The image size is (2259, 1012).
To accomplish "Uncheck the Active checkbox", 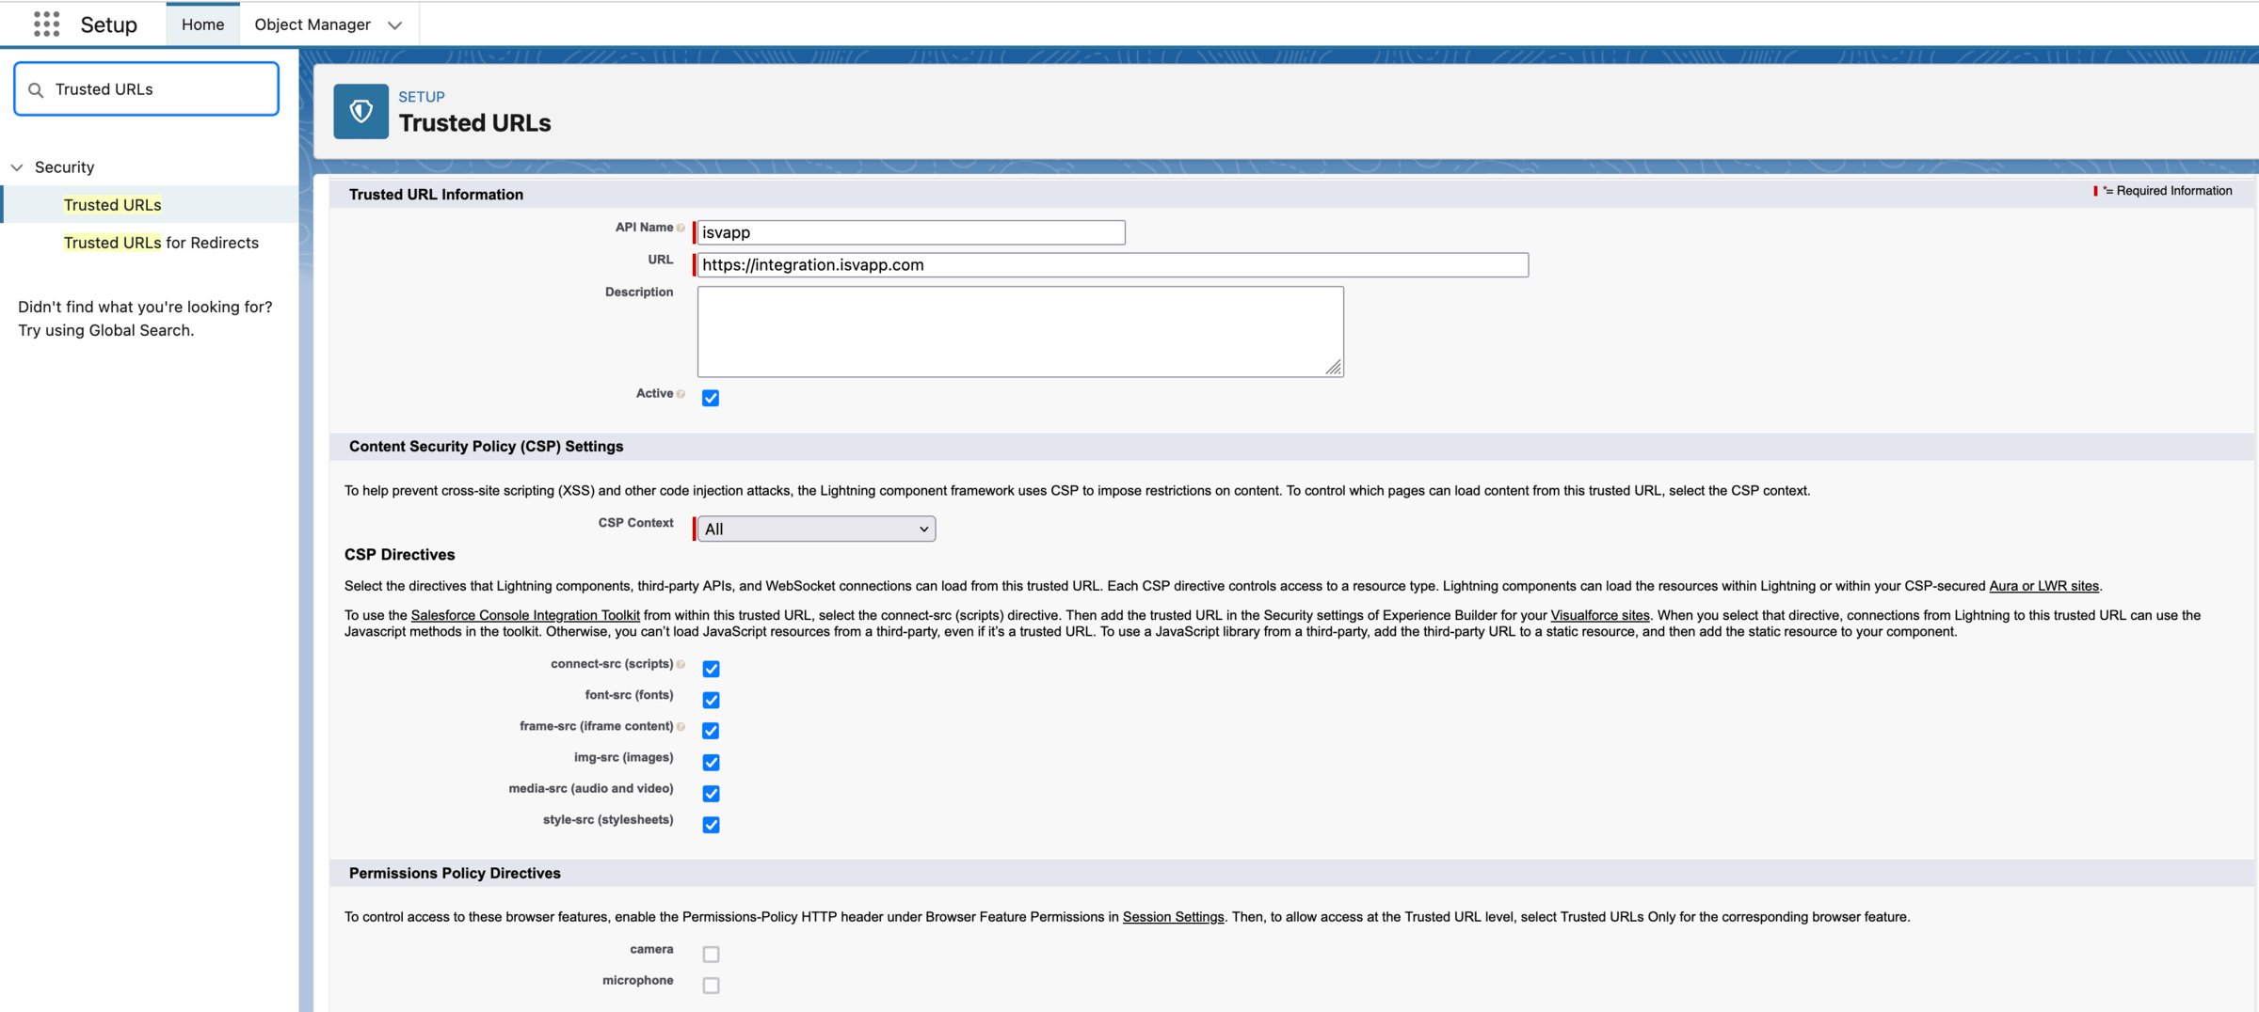I will pyautogui.click(x=711, y=398).
